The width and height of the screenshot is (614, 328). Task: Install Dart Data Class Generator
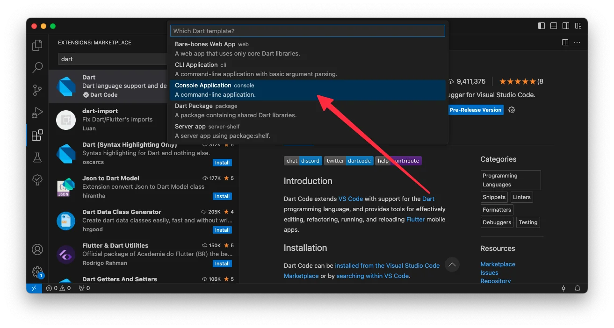(222, 230)
